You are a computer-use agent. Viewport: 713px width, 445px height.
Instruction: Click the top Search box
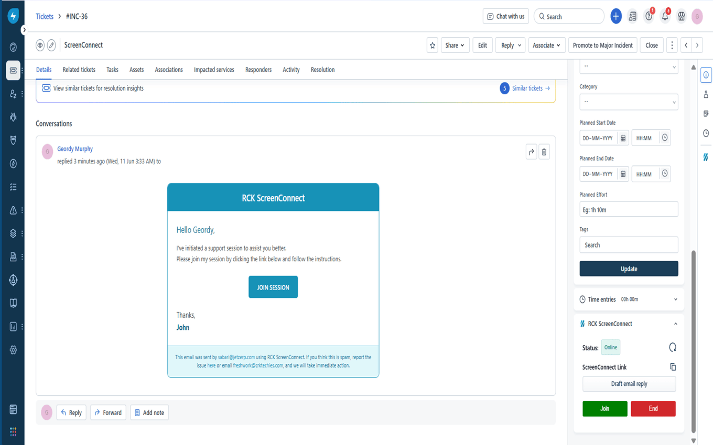pos(569,16)
